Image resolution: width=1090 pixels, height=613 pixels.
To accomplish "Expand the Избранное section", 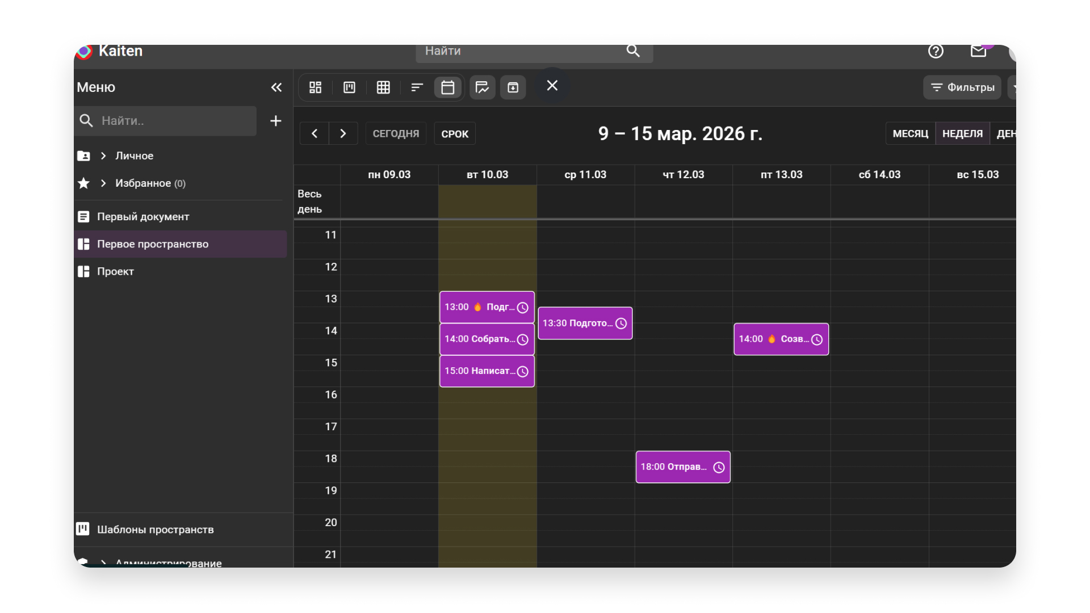I will pos(103,183).
